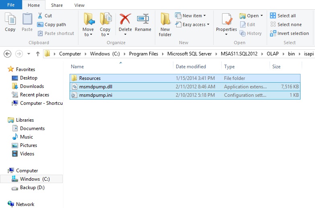Click the Open button in ribbon

point(249,16)
